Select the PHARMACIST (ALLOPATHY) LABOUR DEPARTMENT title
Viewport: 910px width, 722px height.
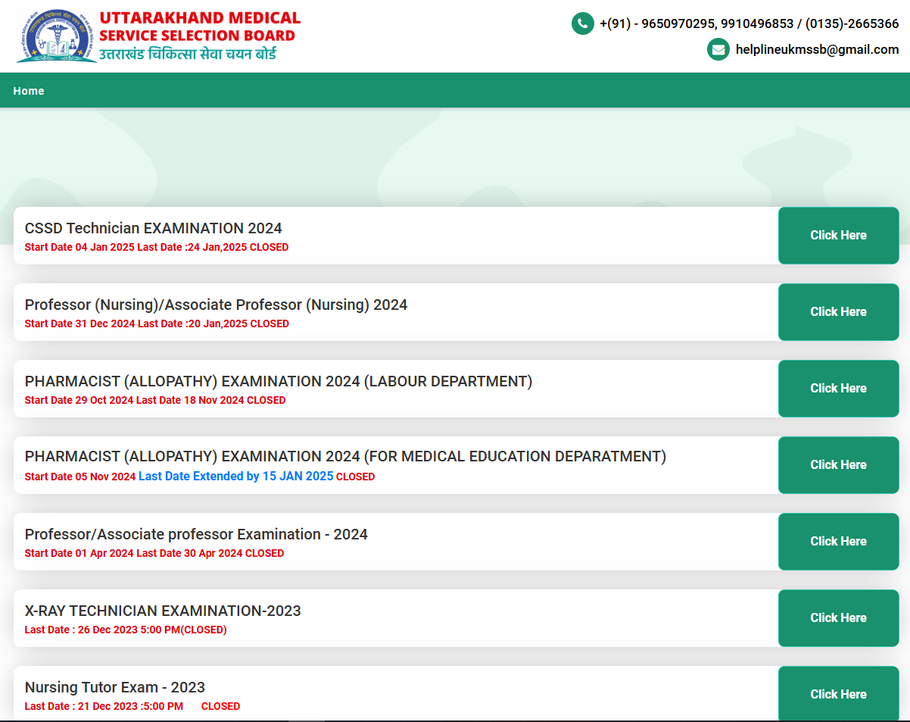[279, 381]
